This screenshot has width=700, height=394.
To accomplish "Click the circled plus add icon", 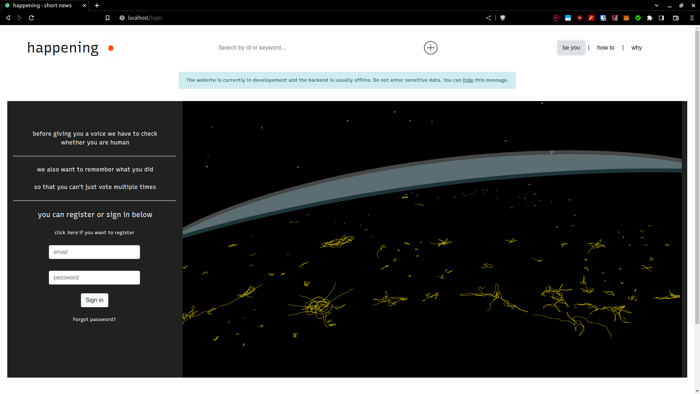I will pos(431,48).
